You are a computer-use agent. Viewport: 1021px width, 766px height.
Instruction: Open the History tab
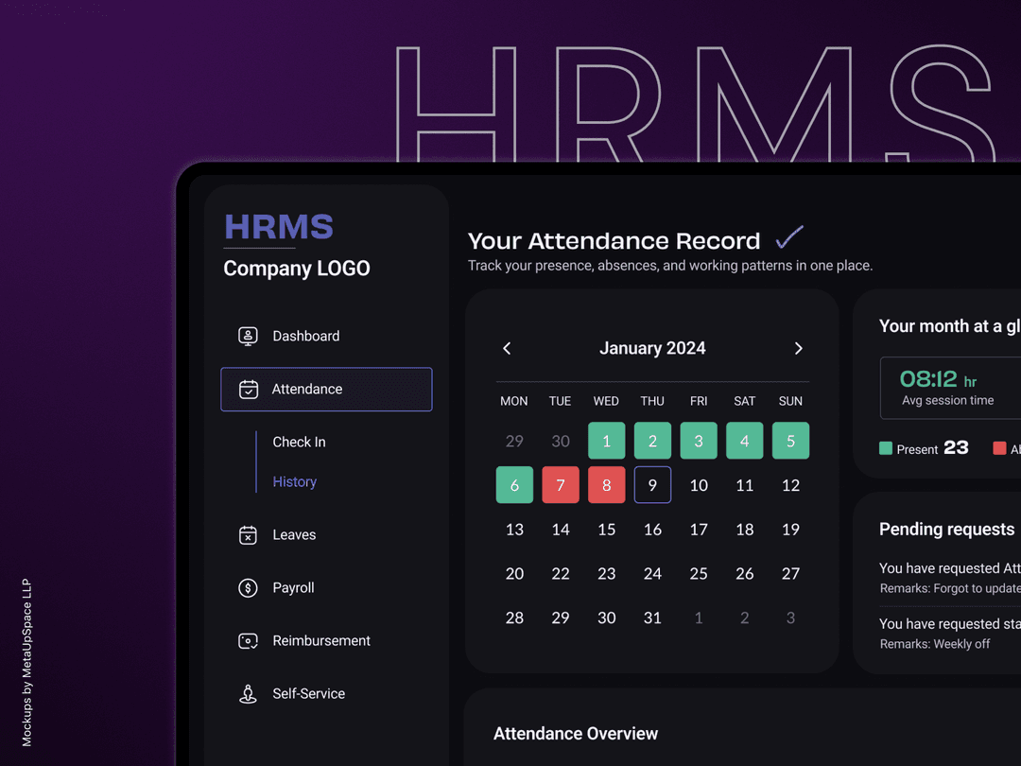pyautogui.click(x=294, y=481)
